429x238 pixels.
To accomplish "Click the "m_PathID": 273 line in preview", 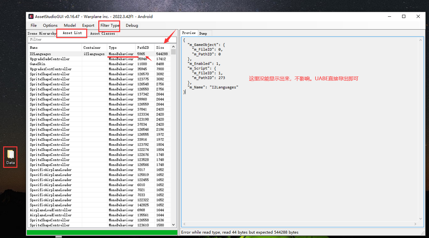I will coord(208,78).
